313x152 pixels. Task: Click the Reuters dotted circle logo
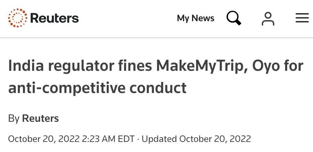coord(17,18)
